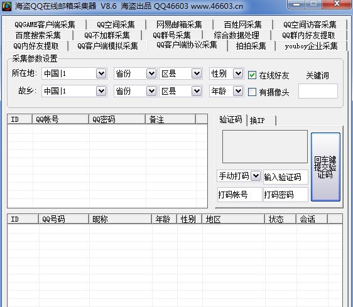Close the application window
The height and width of the screenshot is (307, 353).
tap(336, 4)
